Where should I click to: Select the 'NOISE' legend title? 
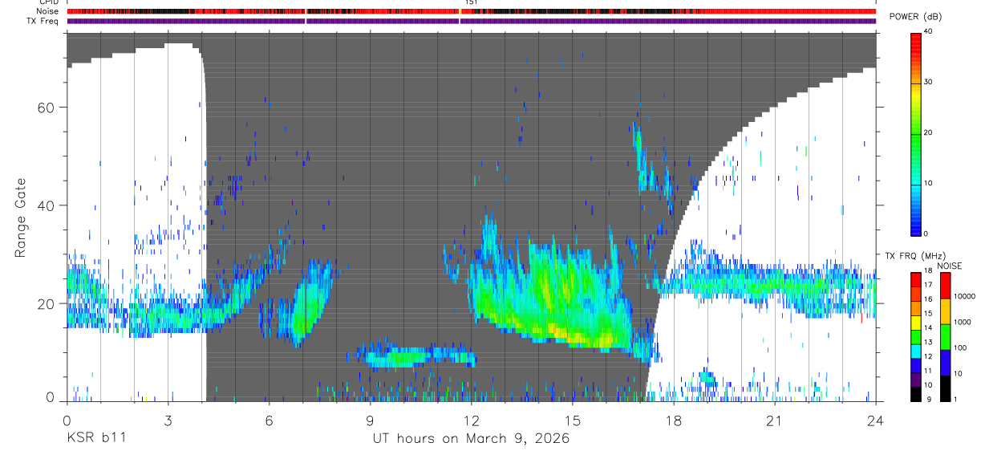(949, 266)
